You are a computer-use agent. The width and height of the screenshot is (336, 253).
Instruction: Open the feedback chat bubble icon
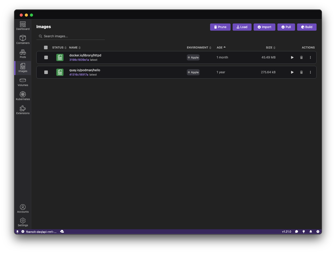point(297,232)
